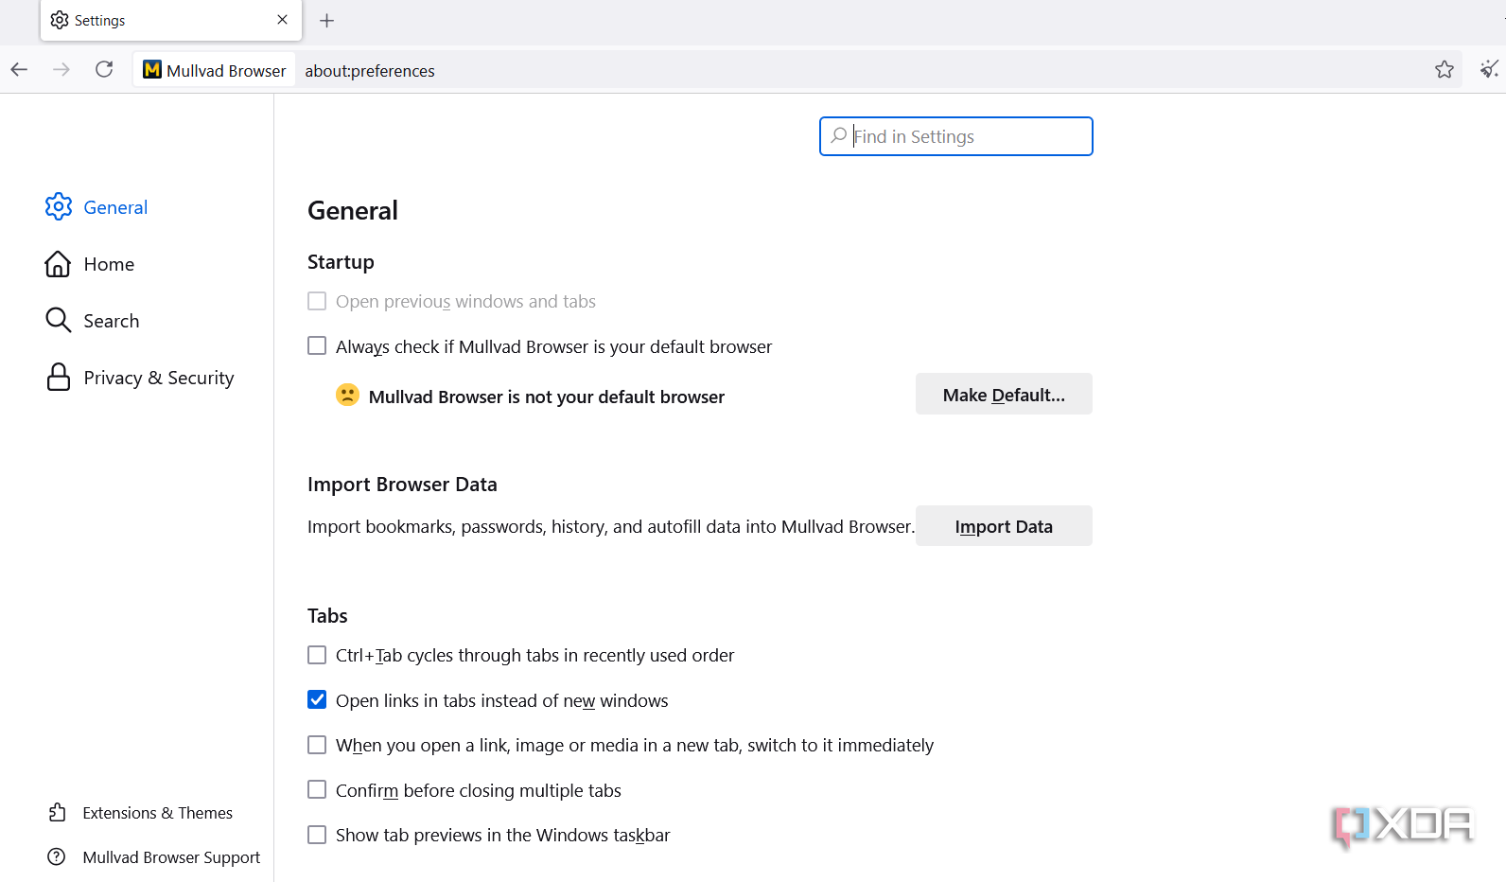
Task: Click the Mullvad Browser identity badge
Action: [x=215, y=70]
